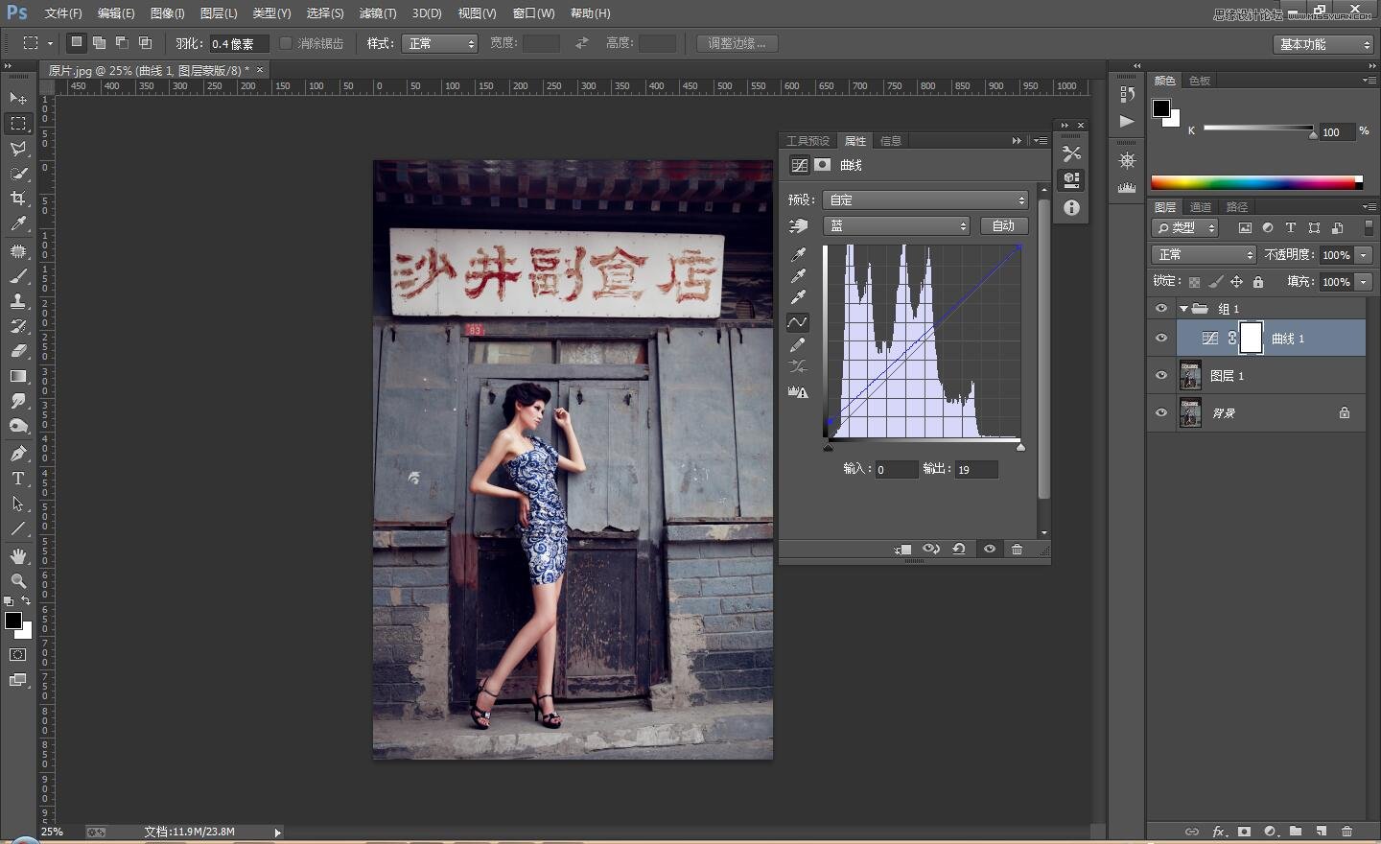Switch to the 通道 tab
This screenshot has width=1381, height=844.
point(1200,207)
